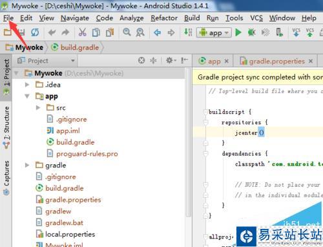This screenshot has height=247, width=323.
Task: Expand the src folder
Action: 38,107
